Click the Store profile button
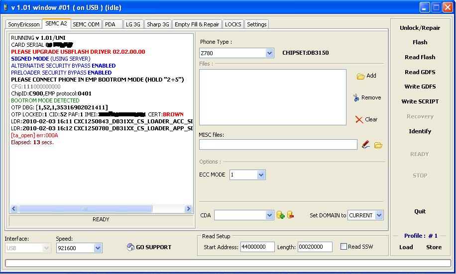 tap(434, 247)
